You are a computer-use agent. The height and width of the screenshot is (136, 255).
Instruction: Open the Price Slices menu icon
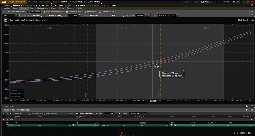pos(252,106)
